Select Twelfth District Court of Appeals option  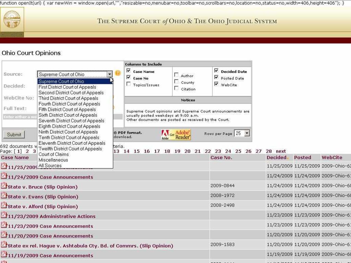click(x=75, y=149)
